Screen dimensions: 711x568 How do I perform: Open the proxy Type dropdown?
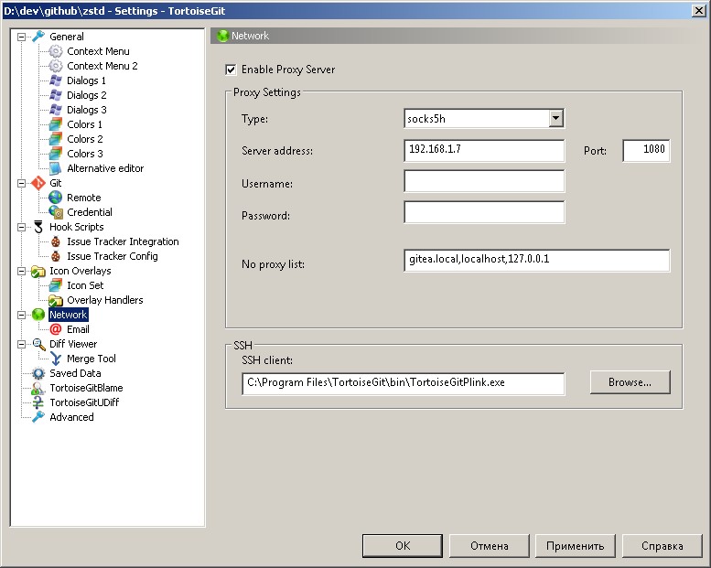point(555,119)
